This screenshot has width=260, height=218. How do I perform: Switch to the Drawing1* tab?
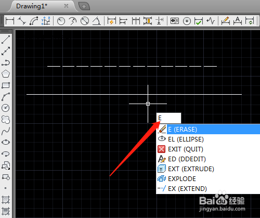32,6
